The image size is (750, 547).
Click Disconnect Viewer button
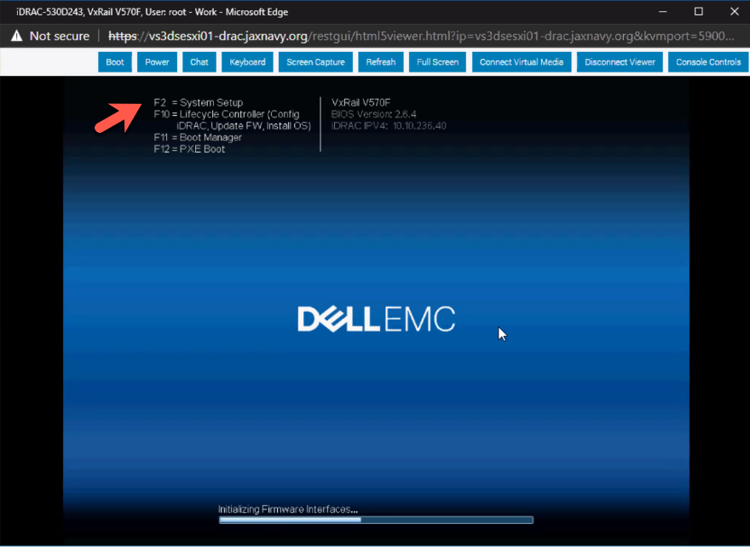tap(620, 62)
